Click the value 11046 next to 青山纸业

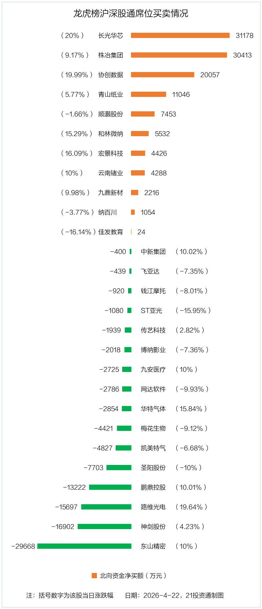pyautogui.click(x=181, y=94)
